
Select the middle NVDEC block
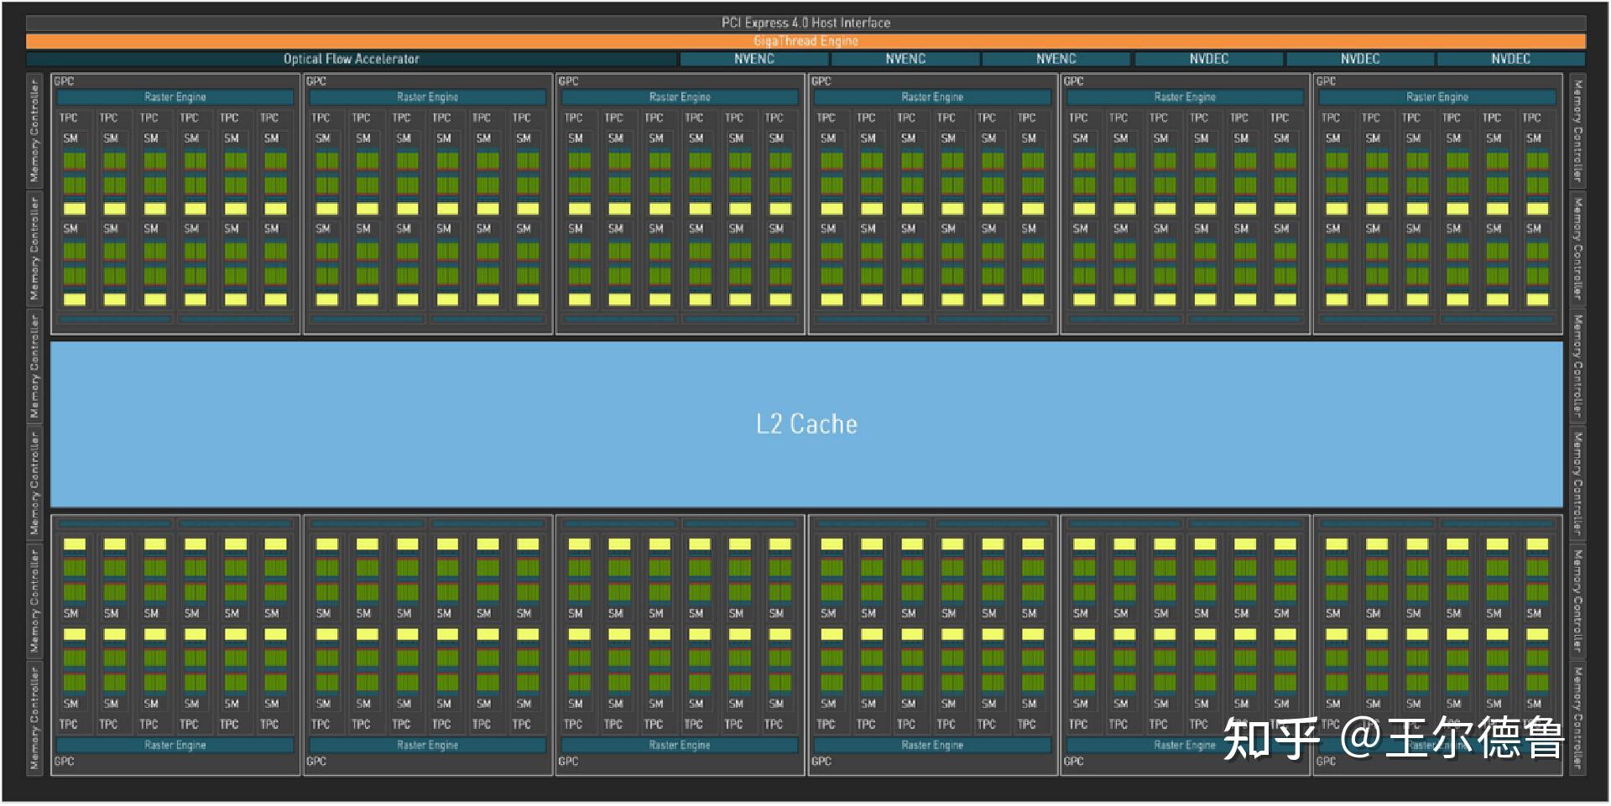tap(1359, 59)
